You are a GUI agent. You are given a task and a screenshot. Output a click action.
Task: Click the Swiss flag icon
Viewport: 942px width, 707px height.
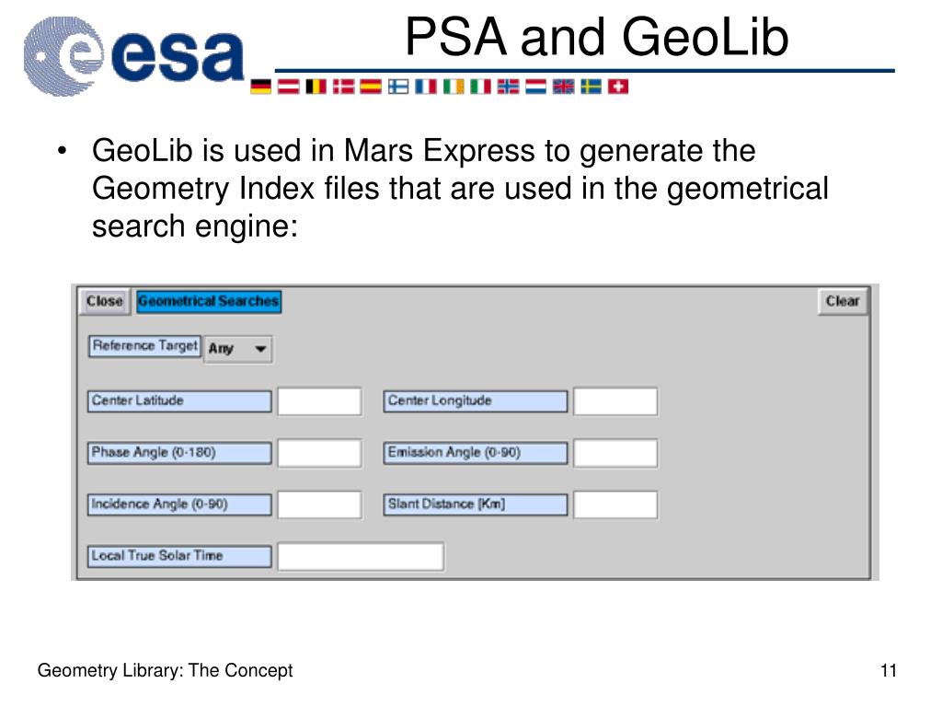pyautogui.click(x=618, y=87)
